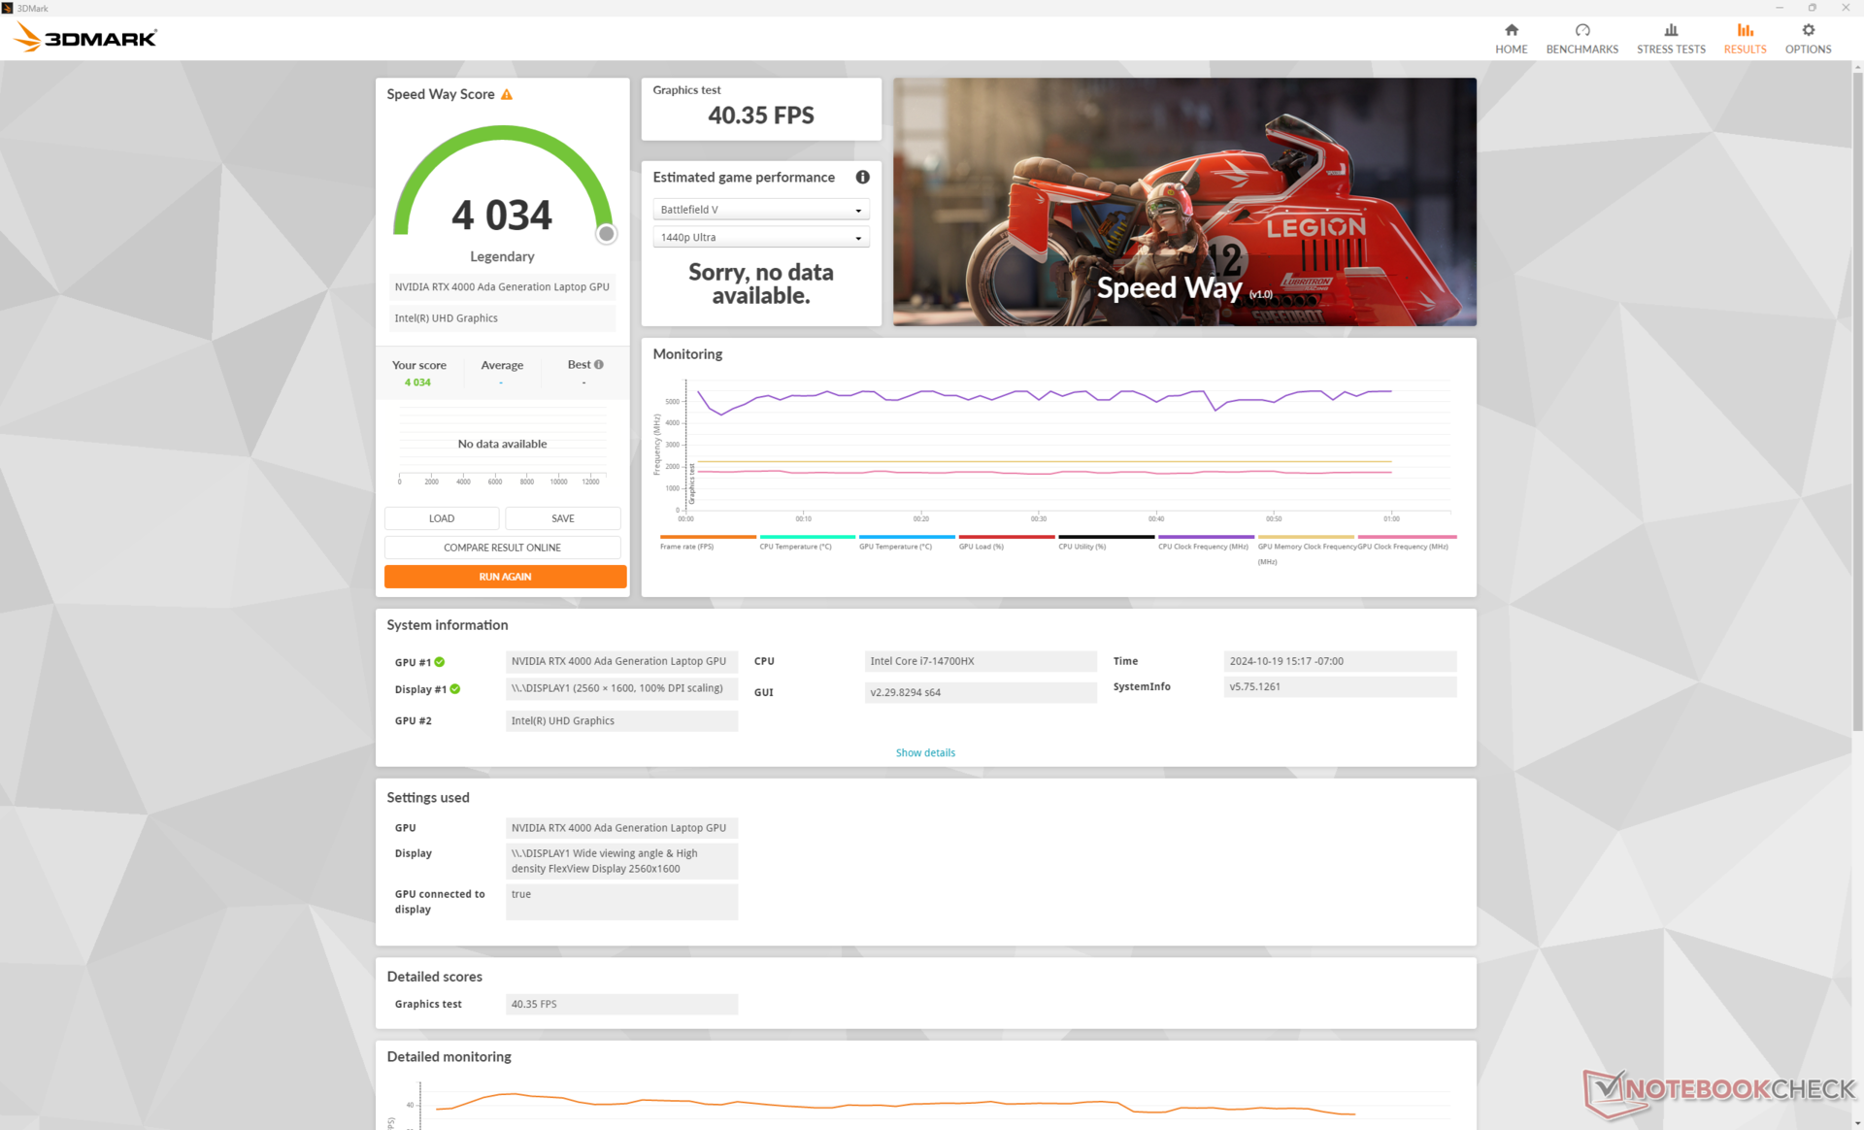The width and height of the screenshot is (1864, 1130).
Task: Open the Options gear icon
Action: tap(1808, 30)
